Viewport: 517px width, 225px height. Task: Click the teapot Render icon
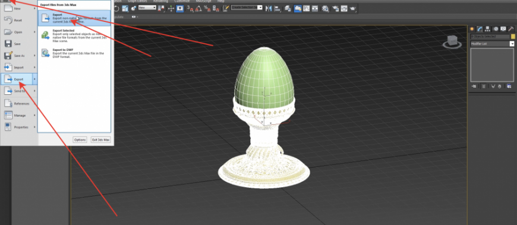point(353,8)
